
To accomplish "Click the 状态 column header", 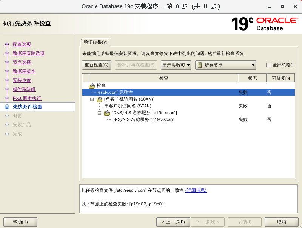I will (x=252, y=78).
